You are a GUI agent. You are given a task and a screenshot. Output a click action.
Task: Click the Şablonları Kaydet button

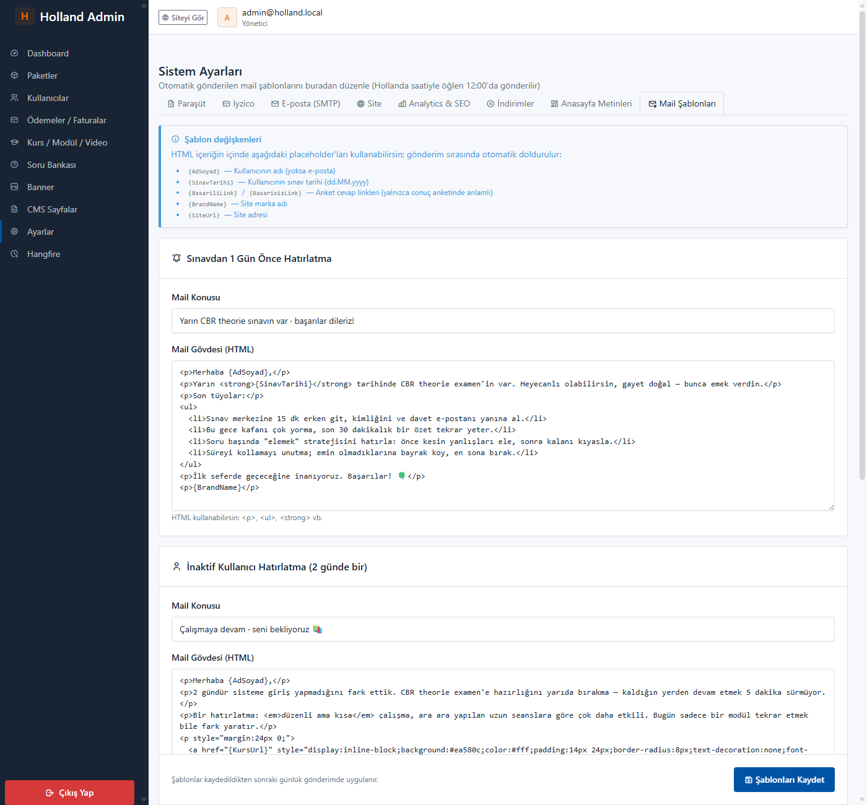(x=784, y=780)
